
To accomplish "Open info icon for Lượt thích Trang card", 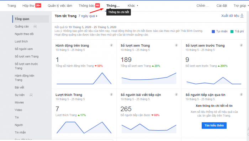I will (x=111, y=95).
